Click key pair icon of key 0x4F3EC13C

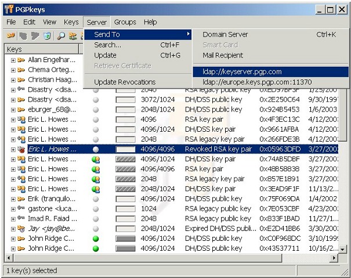(x=21, y=120)
